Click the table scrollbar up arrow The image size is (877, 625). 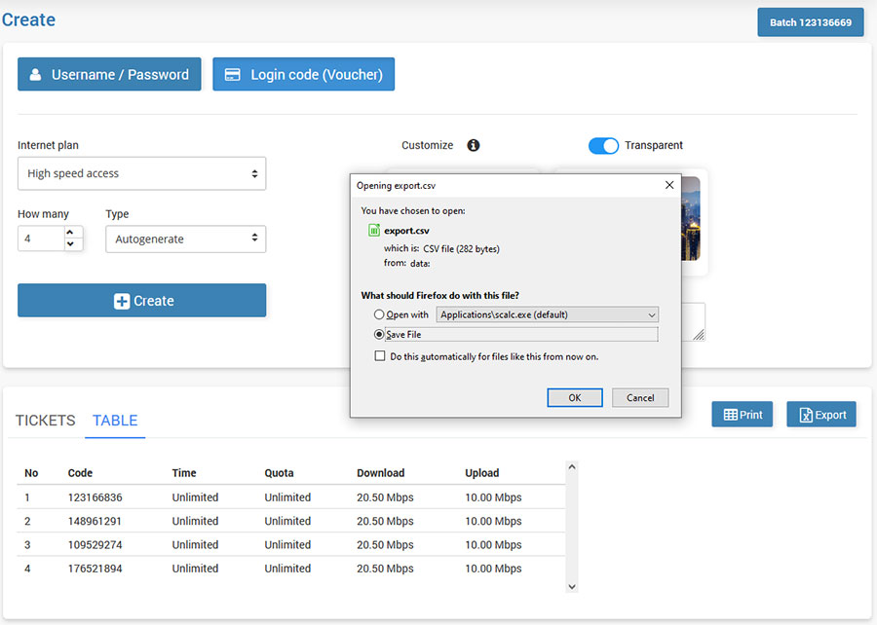572,467
